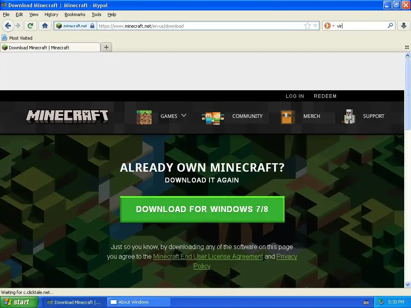411x308 pixels.
Task: Click the keyboard icon in taskbar
Action: [x=366, y=302]
